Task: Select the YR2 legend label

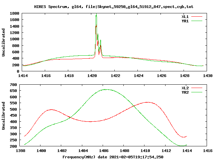Action: tap(185, 92)
